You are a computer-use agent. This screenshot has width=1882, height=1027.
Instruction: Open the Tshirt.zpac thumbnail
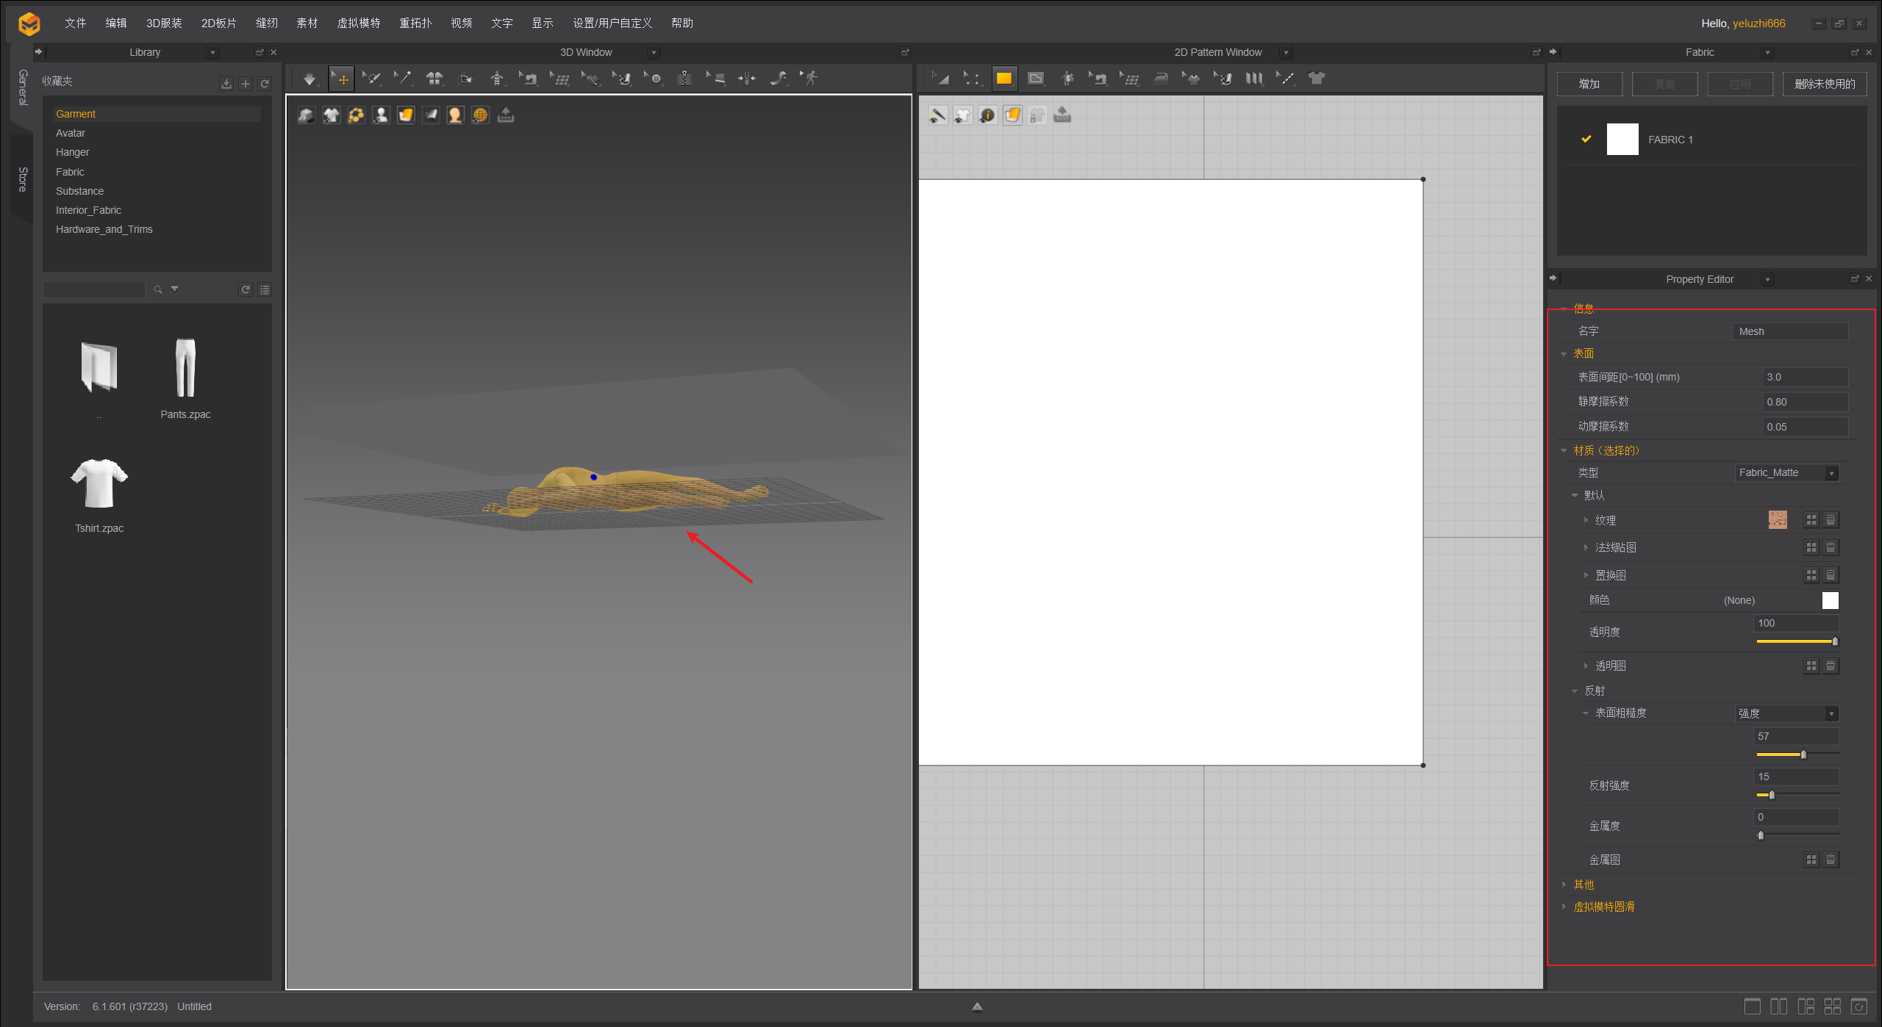99,485
